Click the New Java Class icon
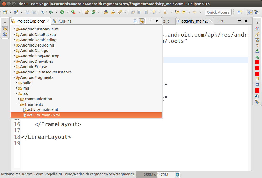The image size is (262, 178). point(93,12)
